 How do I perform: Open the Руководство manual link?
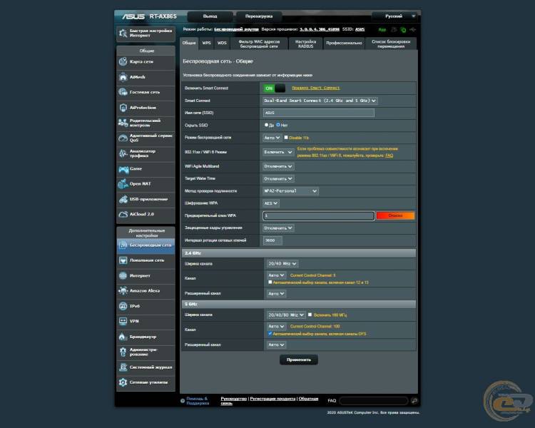pyautogui.click(x=234, y=399)
